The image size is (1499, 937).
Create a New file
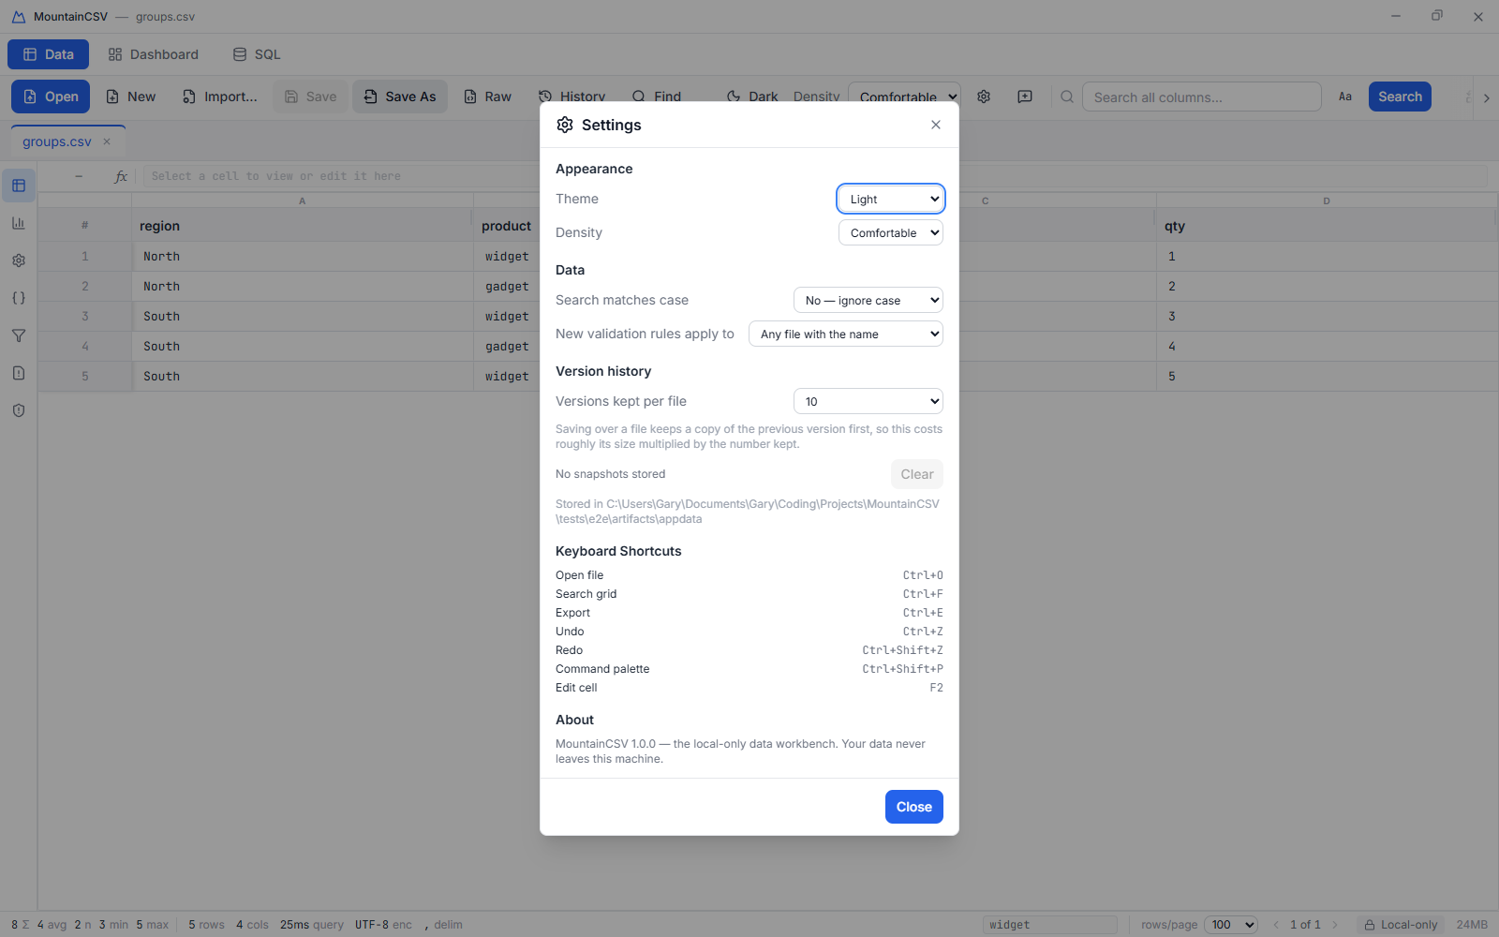coord(130,97)
